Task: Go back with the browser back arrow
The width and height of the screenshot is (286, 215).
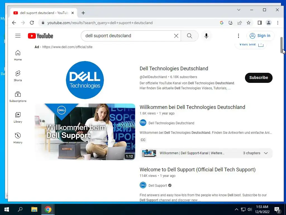Action: pos(14,23)
